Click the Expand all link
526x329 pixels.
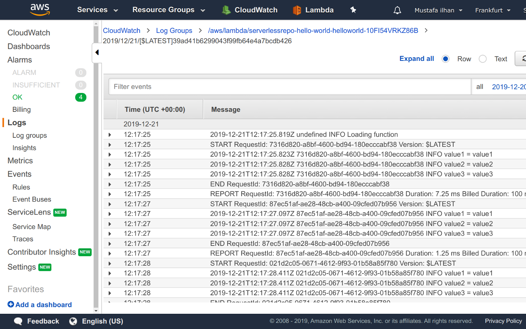pyautogui.click(x=417, y=59)
